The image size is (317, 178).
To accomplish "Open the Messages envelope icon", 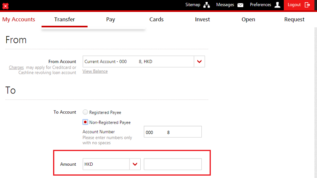I will pos(240,5).
